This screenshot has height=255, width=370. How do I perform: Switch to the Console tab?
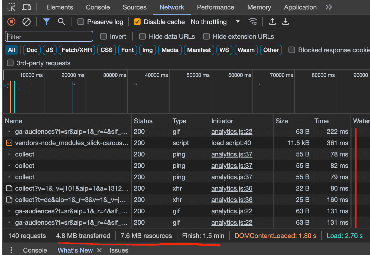[x=98, y=7]
